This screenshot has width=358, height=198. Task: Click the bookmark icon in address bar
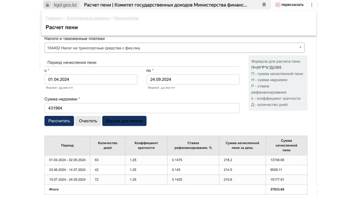coord(264,5)
